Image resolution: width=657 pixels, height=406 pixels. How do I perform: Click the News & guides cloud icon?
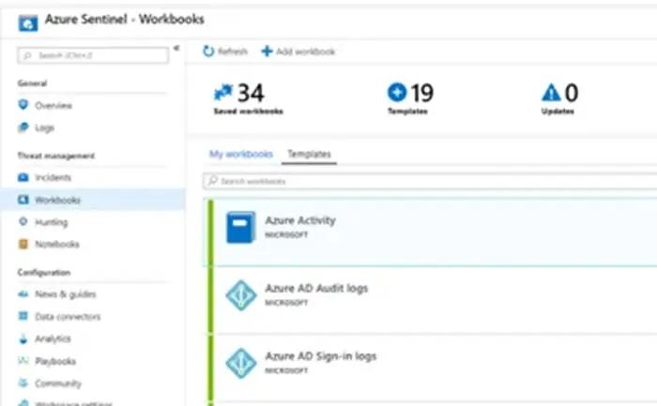[x=23, y=294]
